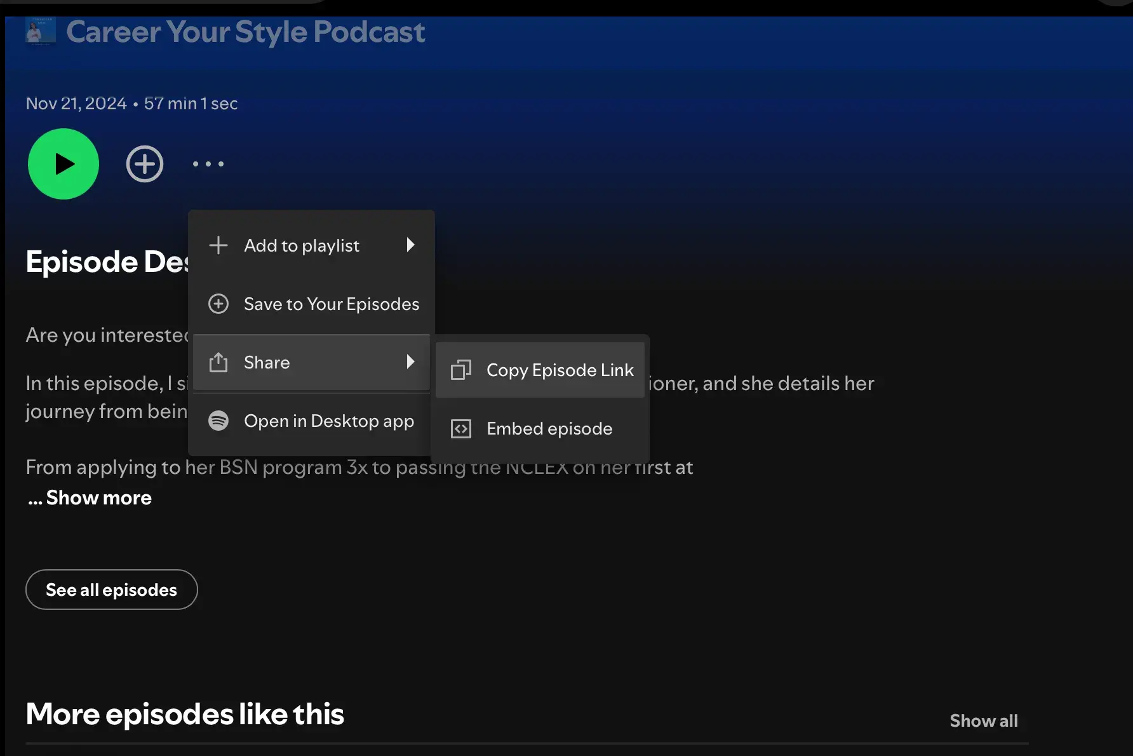Click Show all for more episodes
The width and height of the screenshot is (1133, 756).
click(x=983, y=720)
